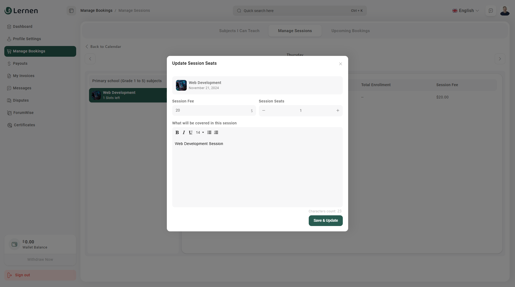The width and height of the screenshot is (515, 287).
Task: Open the English language dropdown
Action: pos(466,11)
